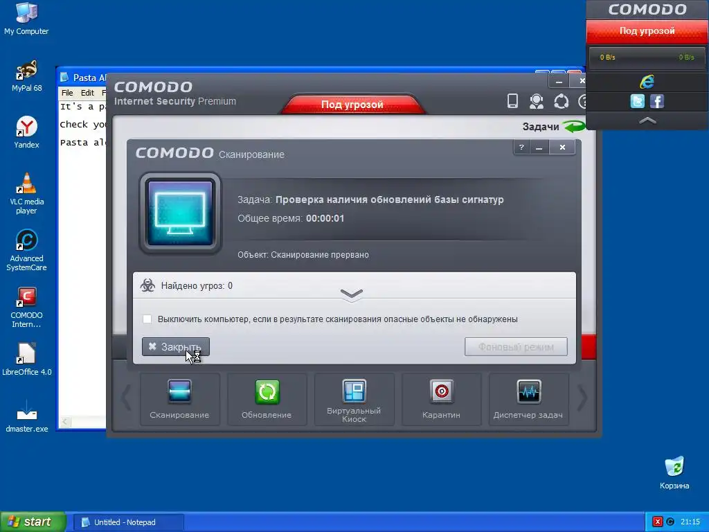This screenshot has height=532, width=709.
Task: Open the Карантин quarantine tile
Action: pos(441,399)
